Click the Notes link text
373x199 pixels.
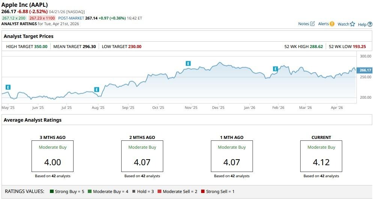point(303,24)
